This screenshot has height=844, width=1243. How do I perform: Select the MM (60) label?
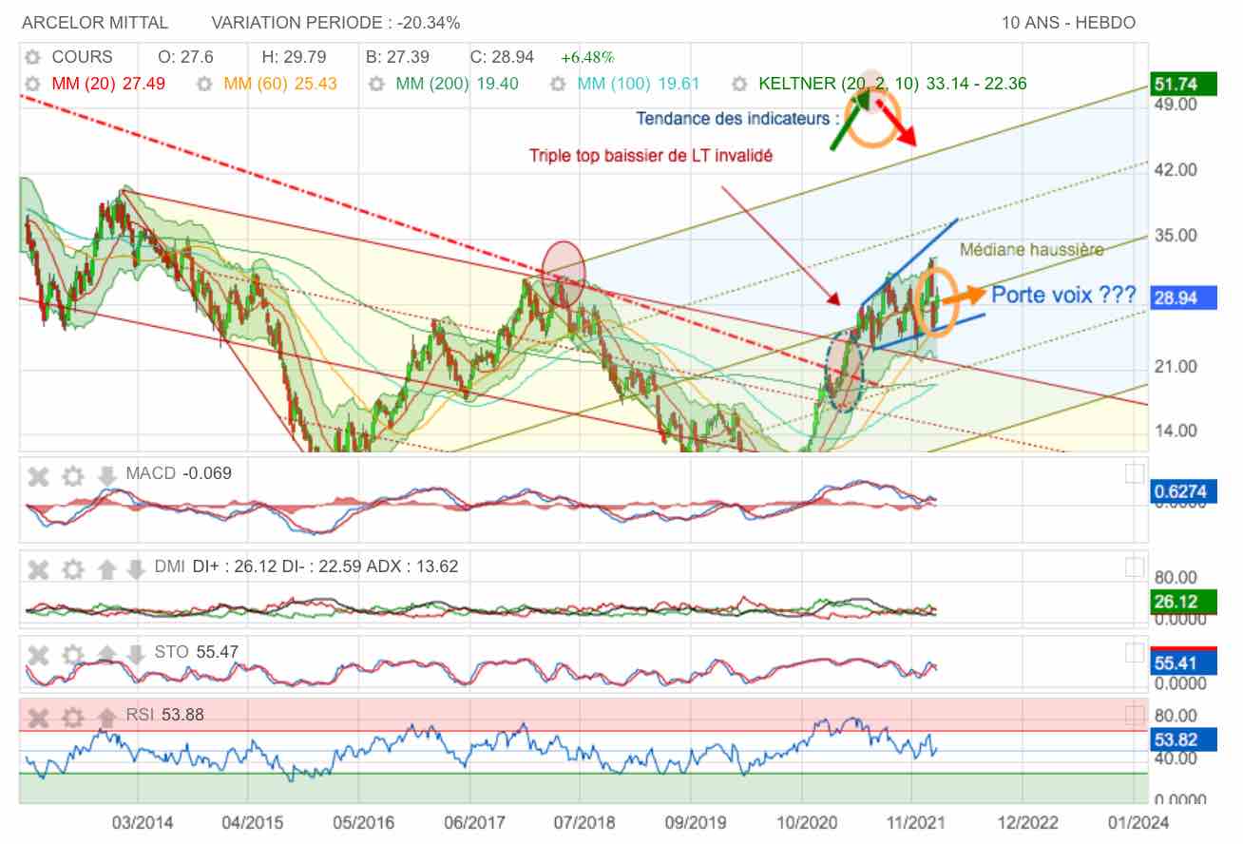pyautogui.click(x=257, y=84)
